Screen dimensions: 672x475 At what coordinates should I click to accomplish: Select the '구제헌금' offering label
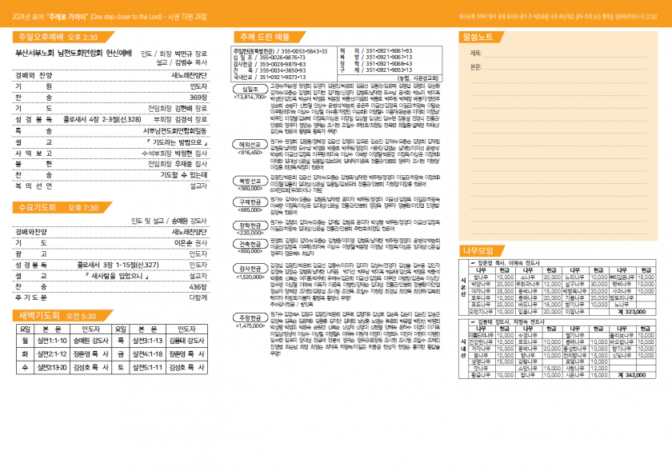tap(250, 202)
